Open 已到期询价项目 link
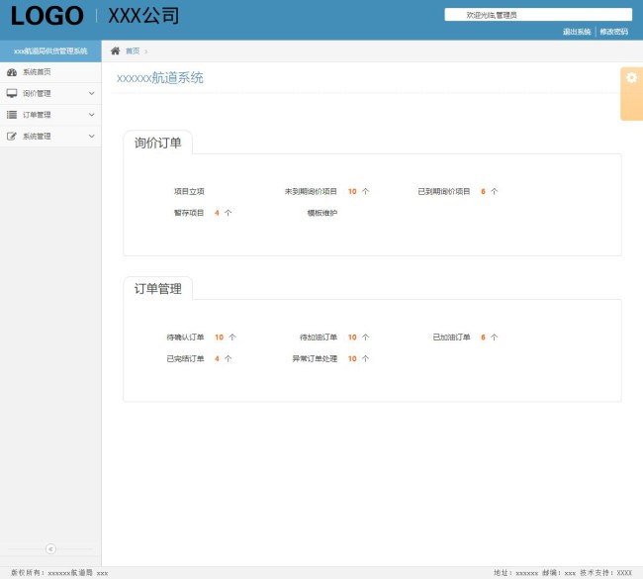Viewport: 643px width, 579px height. [x=444, y=192]
